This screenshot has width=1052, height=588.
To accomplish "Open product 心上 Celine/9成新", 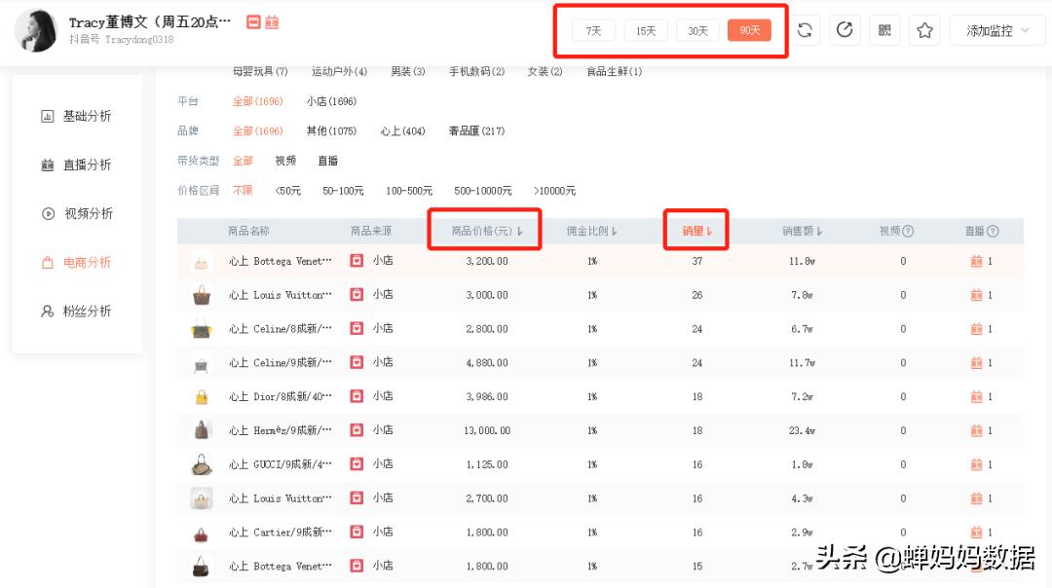I will point(280,363).
